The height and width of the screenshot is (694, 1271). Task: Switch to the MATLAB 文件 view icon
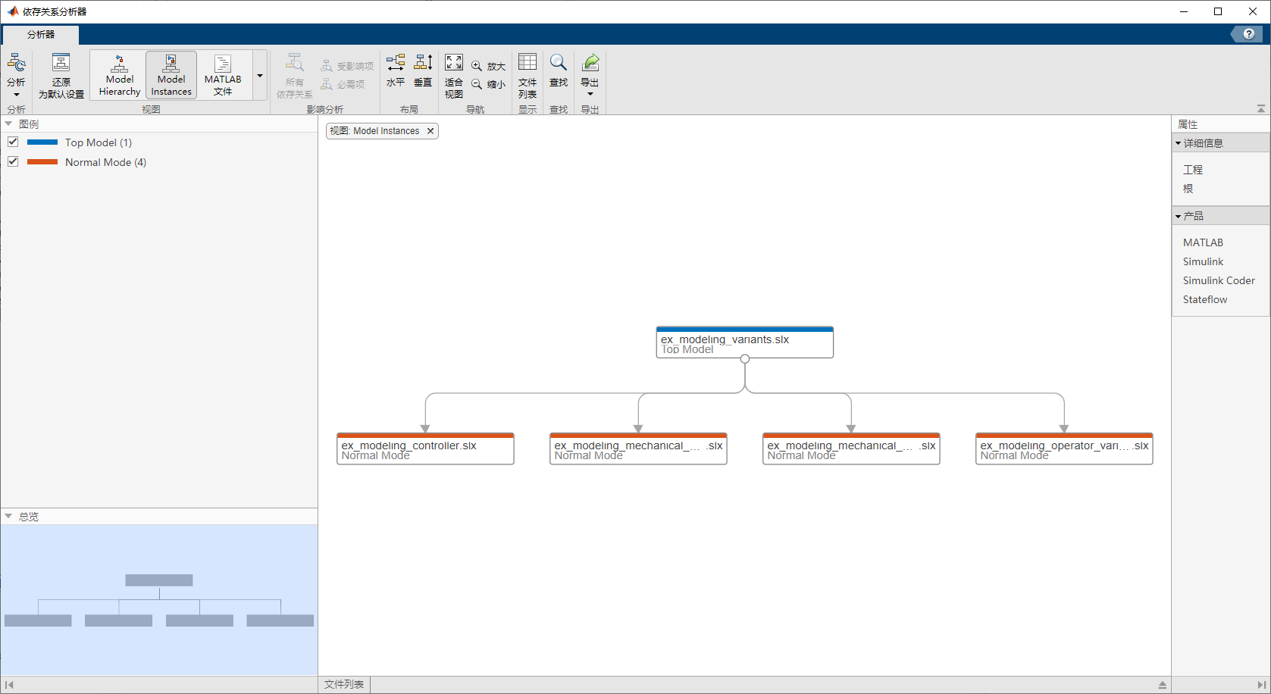[x=222, y=74]
